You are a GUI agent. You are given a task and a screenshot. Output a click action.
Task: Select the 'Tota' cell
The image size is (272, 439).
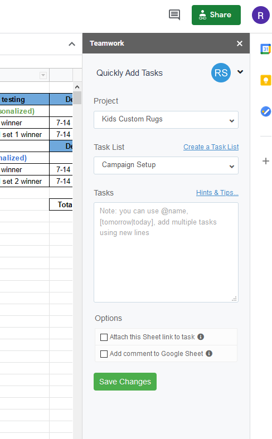(61, 204)
